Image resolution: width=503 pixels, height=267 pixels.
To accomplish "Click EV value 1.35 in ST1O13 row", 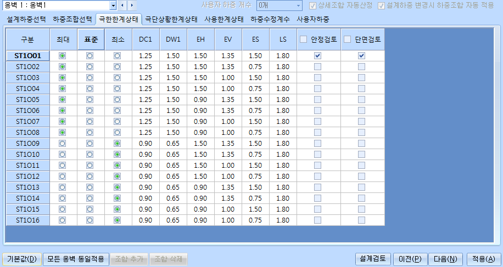I will [228, 187].
